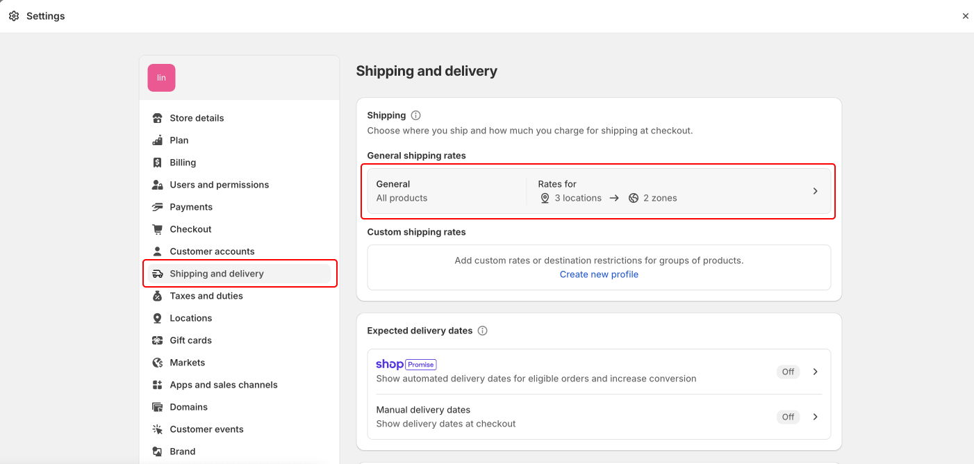Expand General shipping rates chevron
This screenshot has height=464, width=974.
pos(816,191)
